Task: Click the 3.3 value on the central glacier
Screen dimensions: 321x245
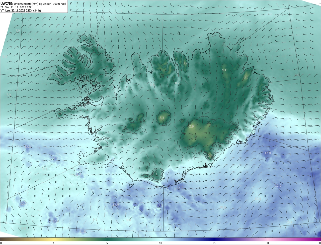Action: 162,118
